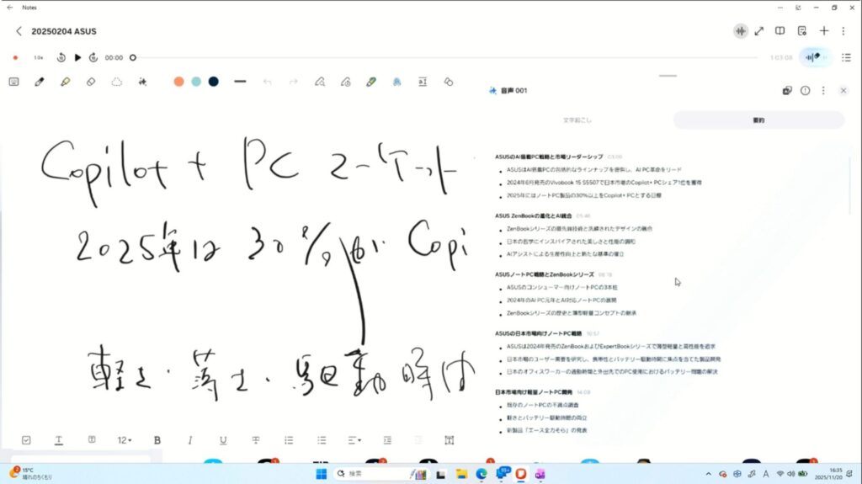Image resolution: width=862 pixels, height=484 pixels.
Task: Select the highlighter tool
Action: click(65, 82)
